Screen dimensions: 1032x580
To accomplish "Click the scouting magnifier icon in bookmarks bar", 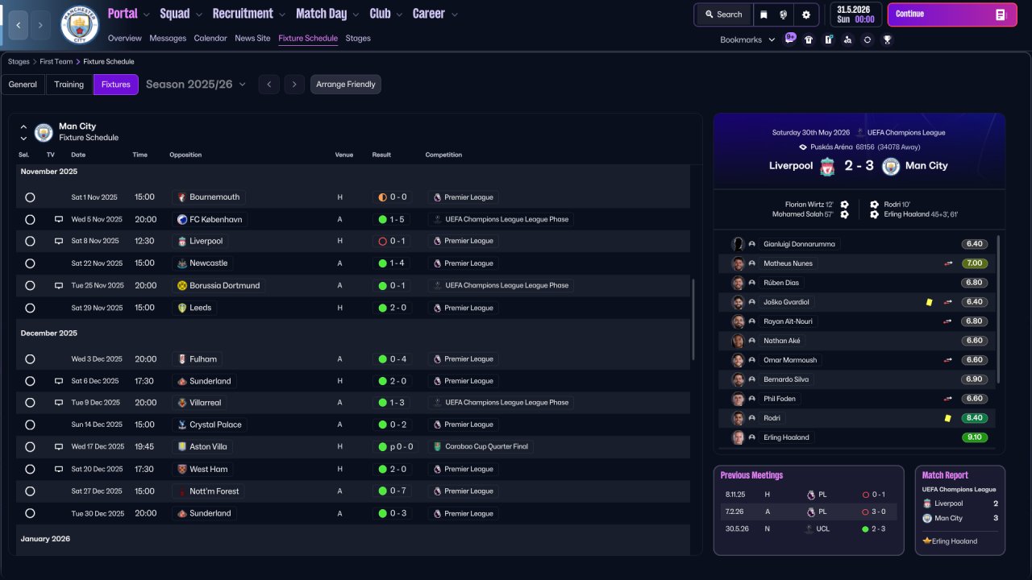I will pyautogui.click(x=847, y=39).
